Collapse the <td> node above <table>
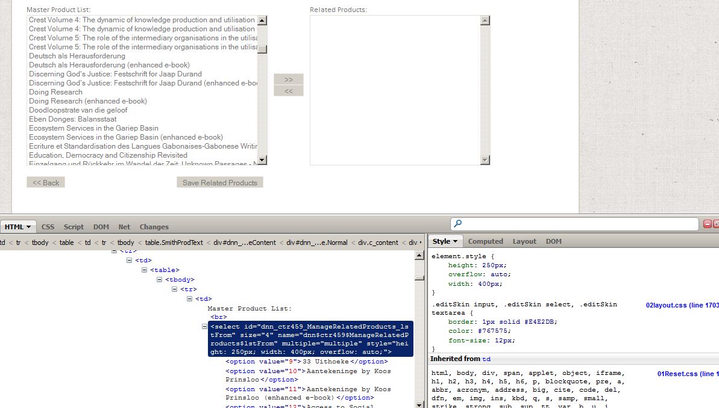The image size is (719, 408). tap(130, 260)
